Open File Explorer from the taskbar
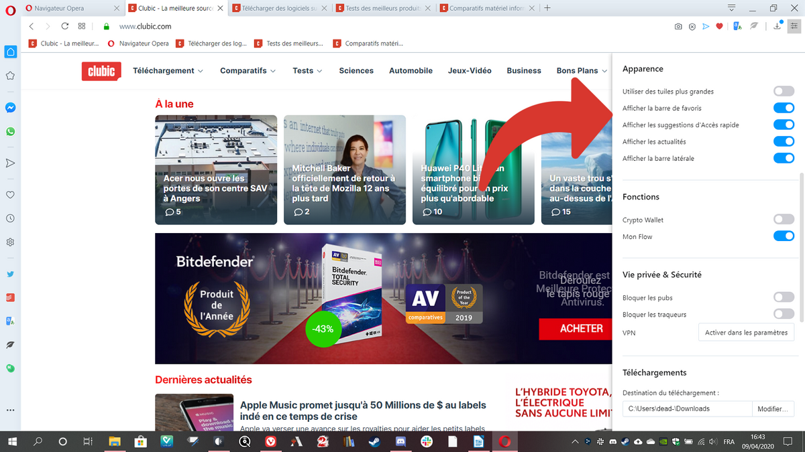 click(x=115, y=441)
